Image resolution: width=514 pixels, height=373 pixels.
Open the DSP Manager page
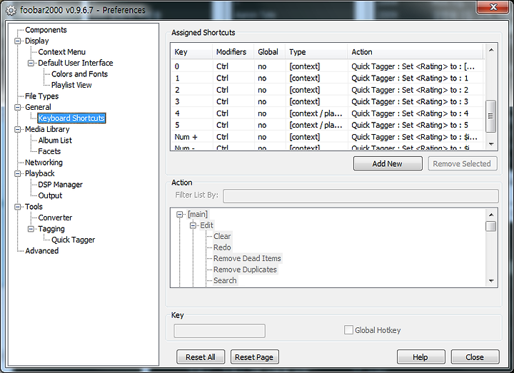coord(60,185)
